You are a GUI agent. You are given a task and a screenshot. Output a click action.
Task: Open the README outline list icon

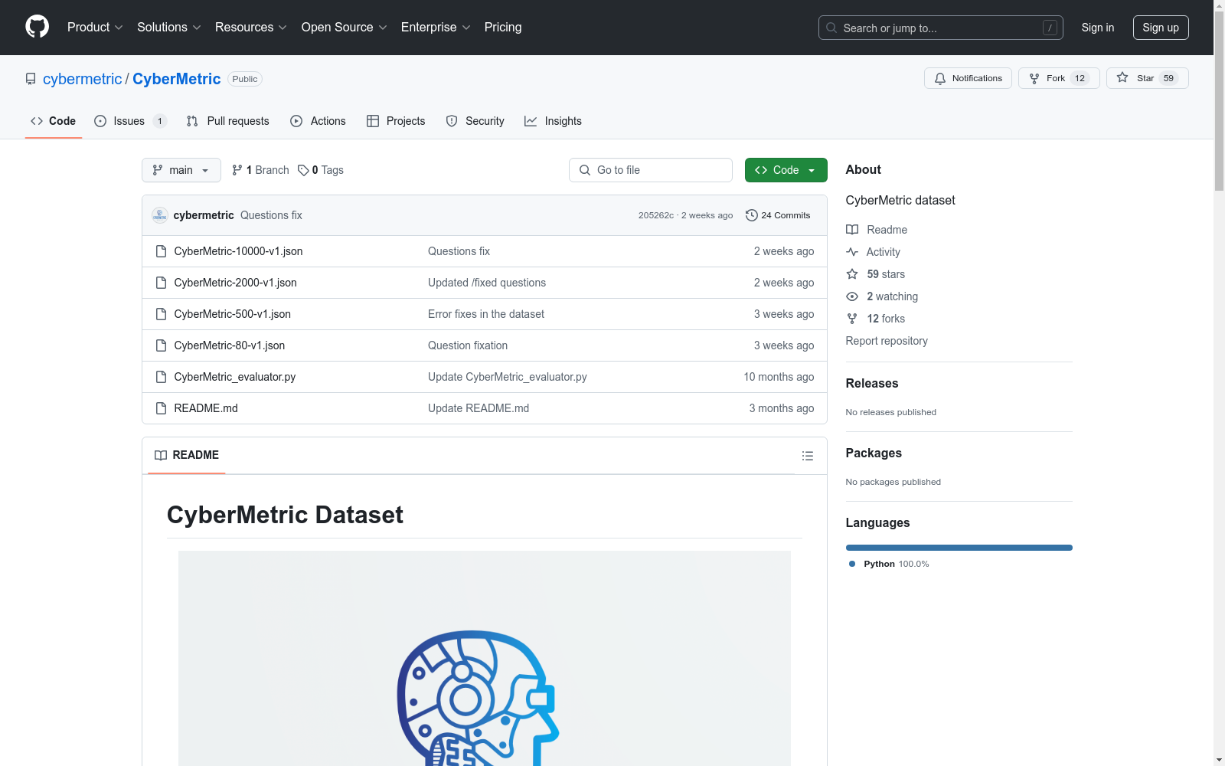click(807, 456)
